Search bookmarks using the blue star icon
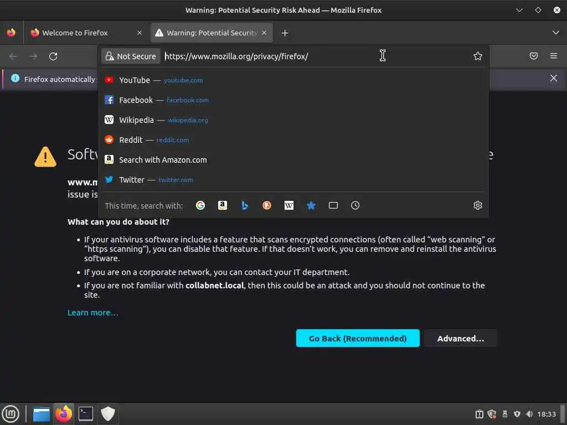This screenshot has width=567, height=425. 311,206
